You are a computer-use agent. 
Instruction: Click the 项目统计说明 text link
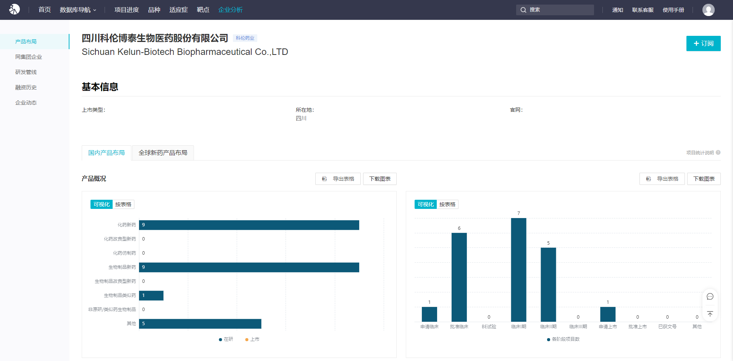(x=700, y=152)
